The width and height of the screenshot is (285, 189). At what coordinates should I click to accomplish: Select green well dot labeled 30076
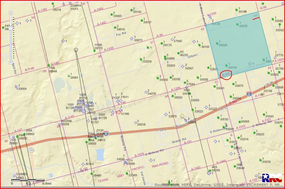coord(260,160)
